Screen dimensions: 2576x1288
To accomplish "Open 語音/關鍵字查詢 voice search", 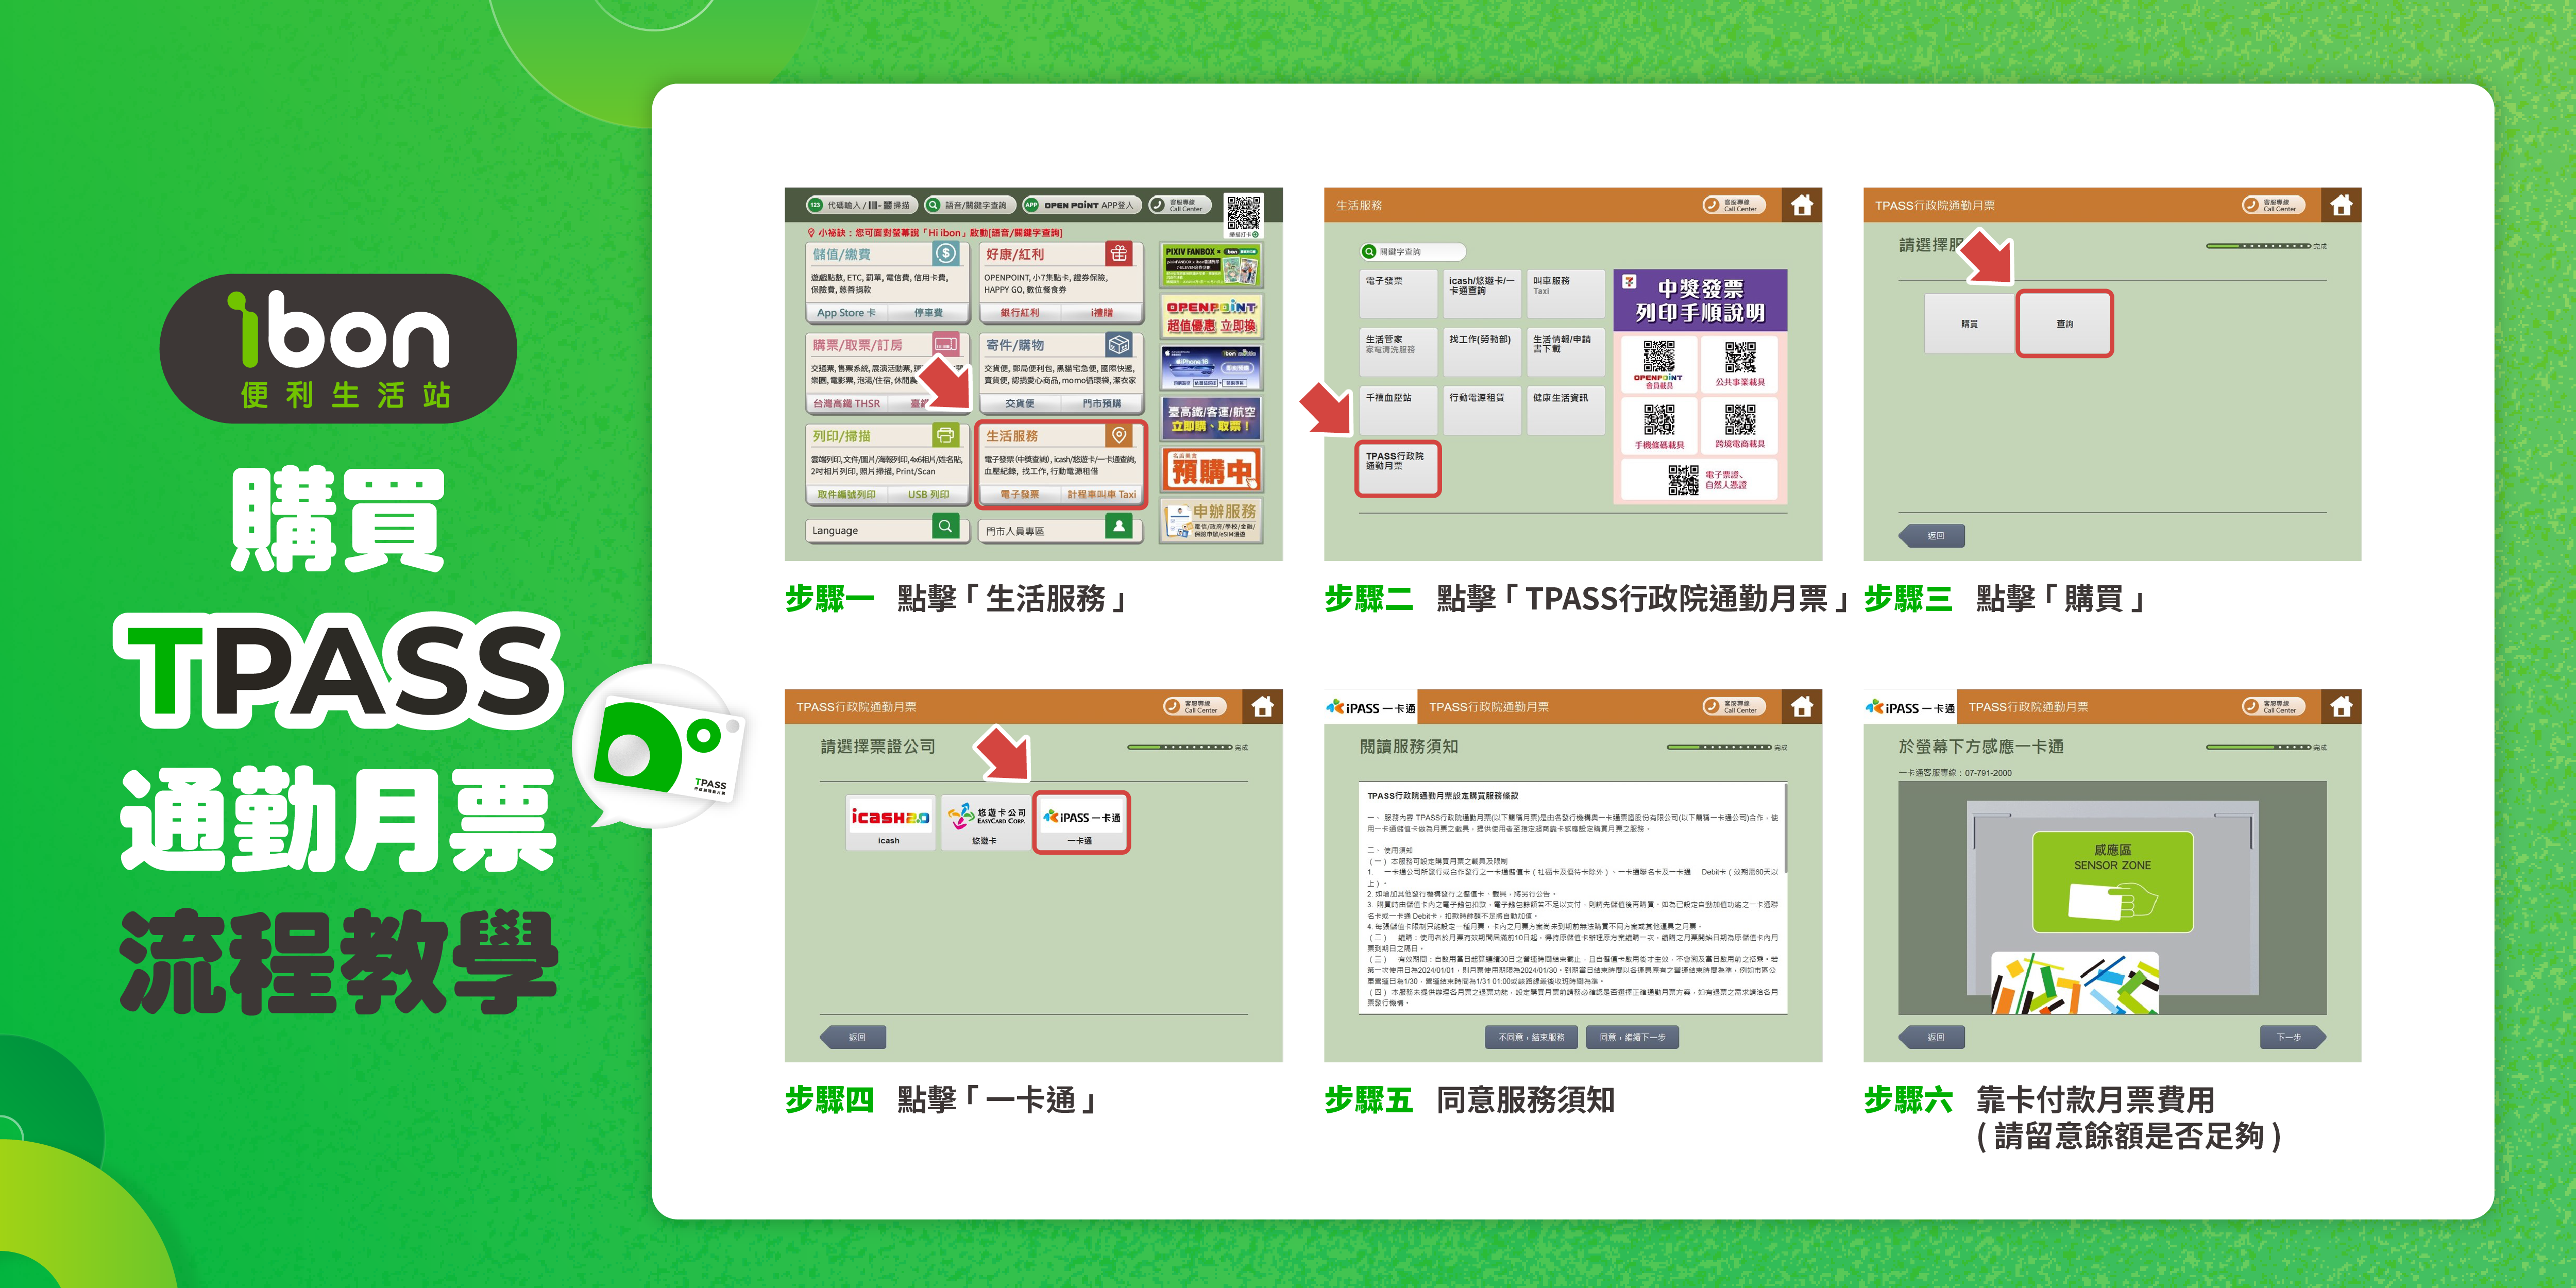I will pyautogui.click(x=970, y=205).
